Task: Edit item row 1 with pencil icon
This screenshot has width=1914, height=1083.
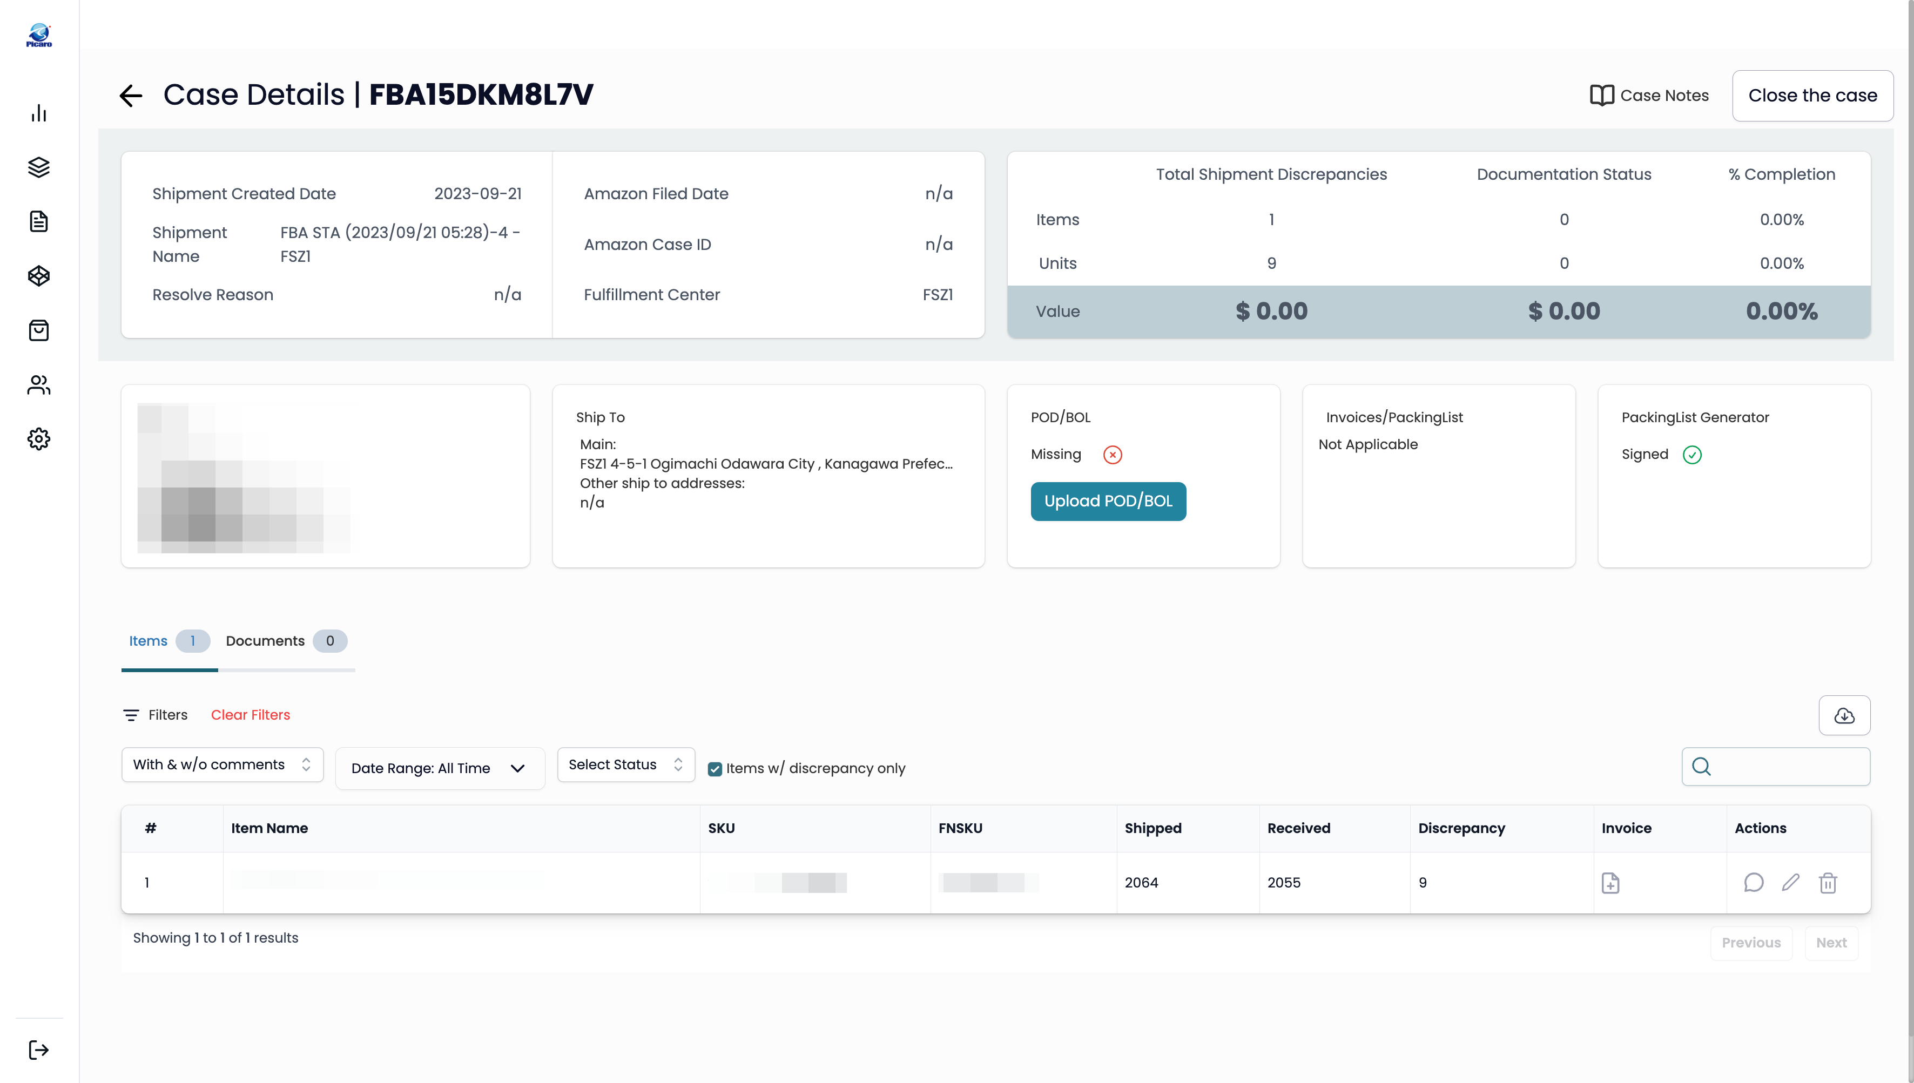Action: (x=1790, y=883)
